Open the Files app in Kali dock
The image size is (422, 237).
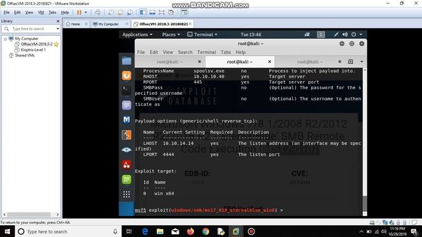pos(127,61)
